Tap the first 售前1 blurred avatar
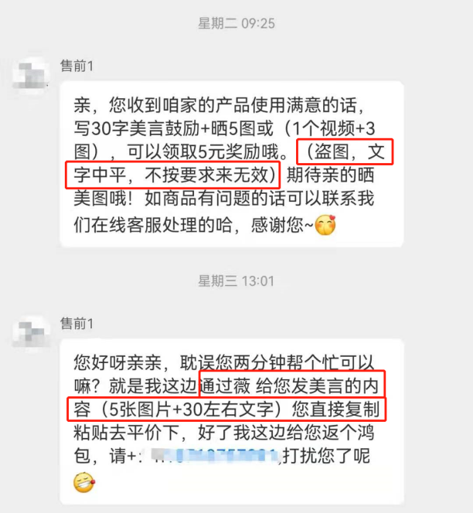The height and width of the screenshot is (513, 473). pyautogui.click(x=31, y=75)
